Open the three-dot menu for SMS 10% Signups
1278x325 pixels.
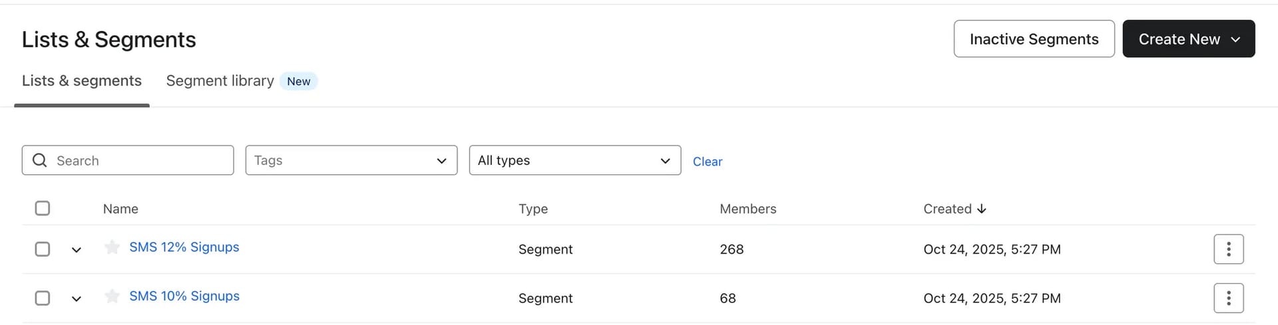point(1228,298)
